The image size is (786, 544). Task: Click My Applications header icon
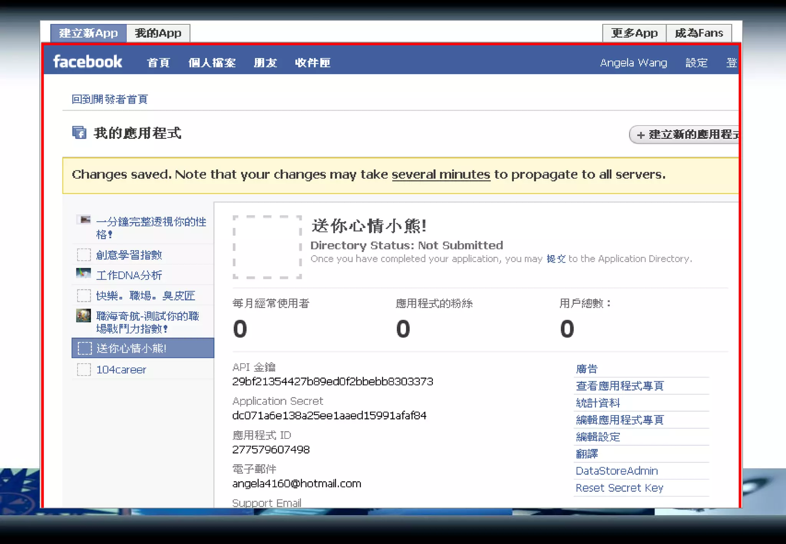pyautogui.click(x=79, y=133)
